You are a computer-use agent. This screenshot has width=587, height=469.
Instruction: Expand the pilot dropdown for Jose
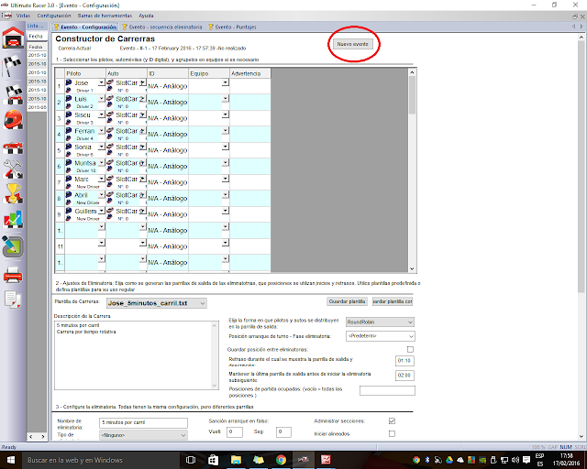(102, 82)
